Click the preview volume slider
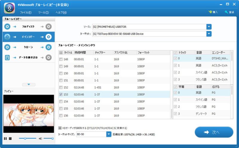Viewport: 239px width, 148px height. coord(48,138)
